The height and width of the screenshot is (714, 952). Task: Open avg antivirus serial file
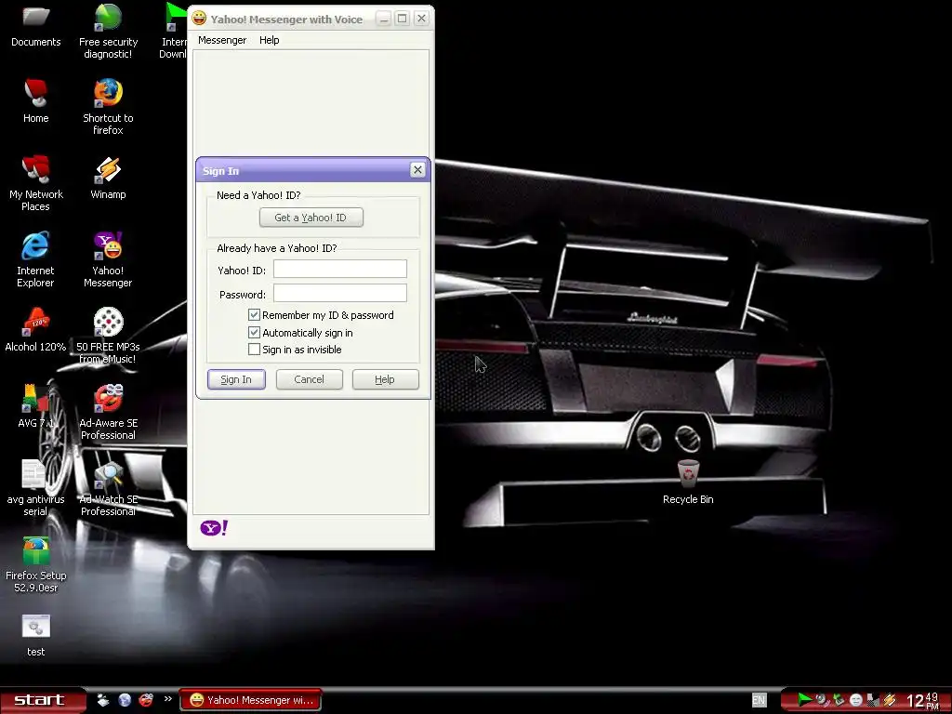(x=36, y=487)
